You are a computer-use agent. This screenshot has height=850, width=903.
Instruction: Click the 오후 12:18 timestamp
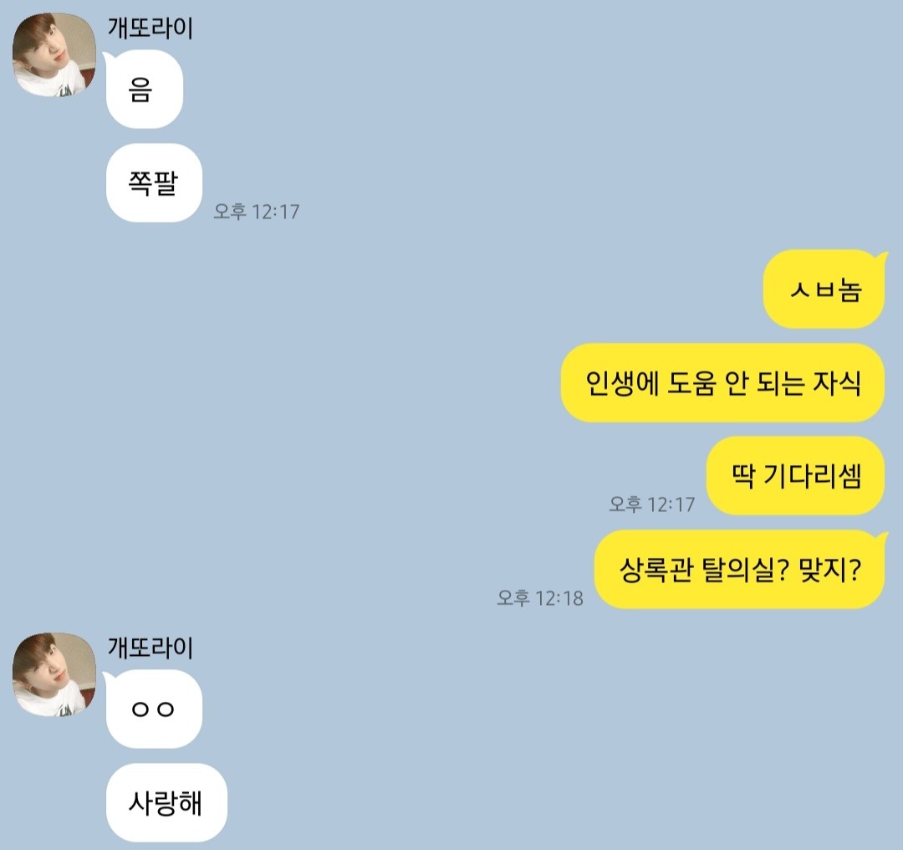pyautogui.click(x=540, y=598)
